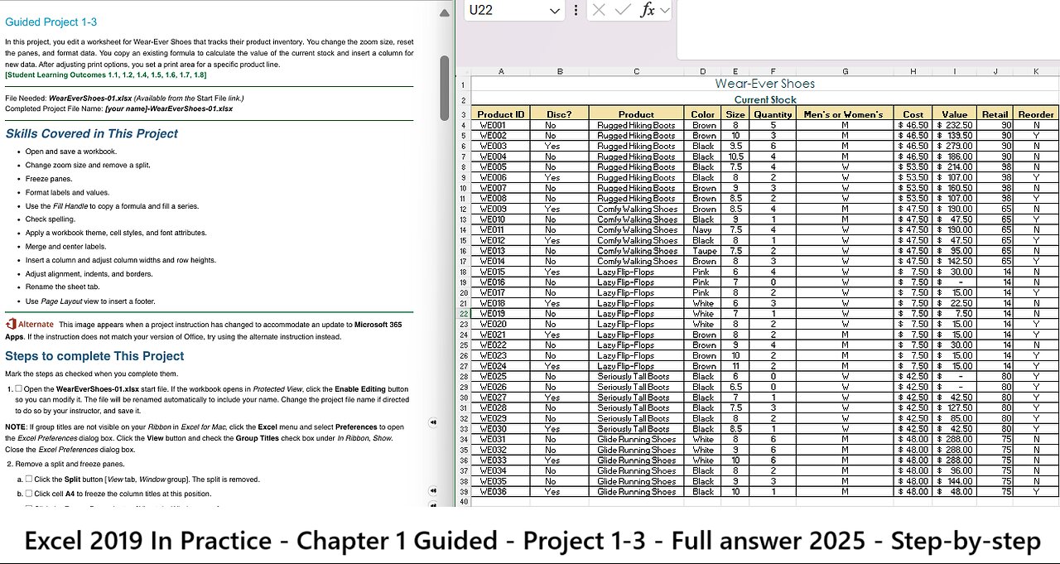Screen dimensions: 1060x564
Task: Click the Cancel X icon in formula bar
Action: (599, 10)
